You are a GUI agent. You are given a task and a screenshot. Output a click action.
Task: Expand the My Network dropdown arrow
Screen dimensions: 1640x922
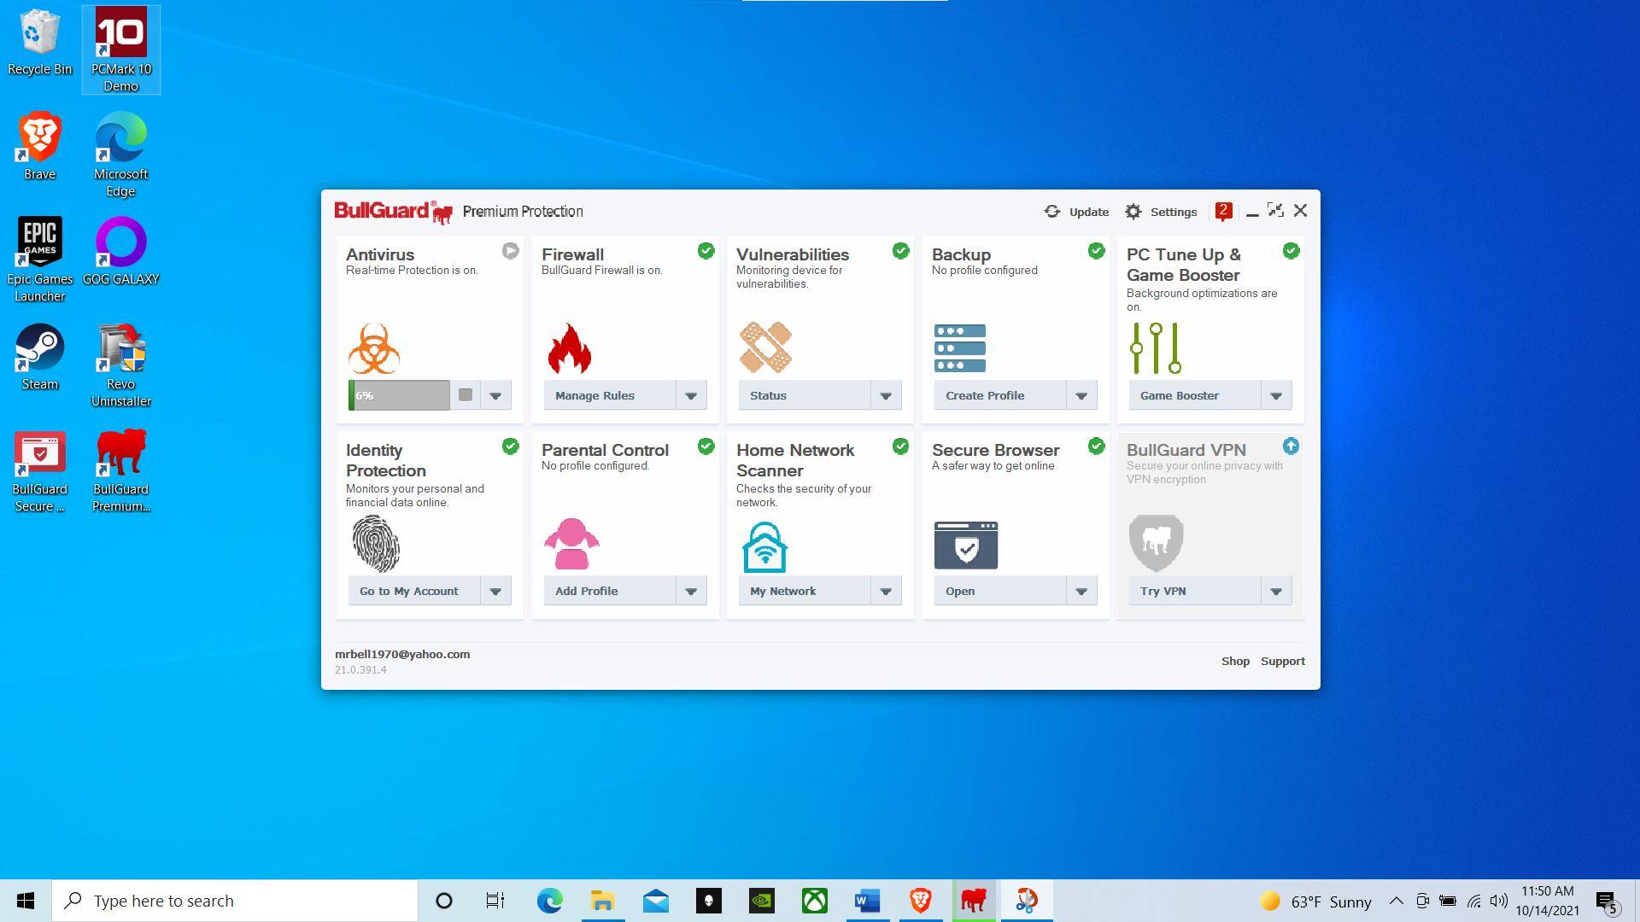coord(886,592)
